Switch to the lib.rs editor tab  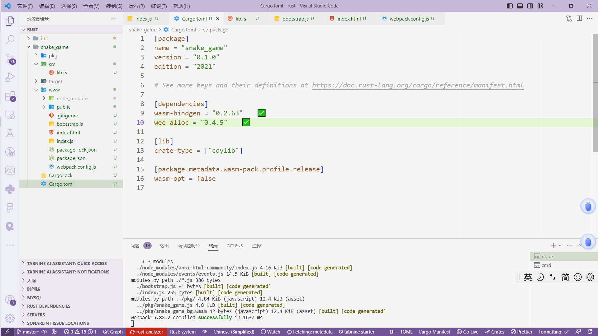click(240, 19)
